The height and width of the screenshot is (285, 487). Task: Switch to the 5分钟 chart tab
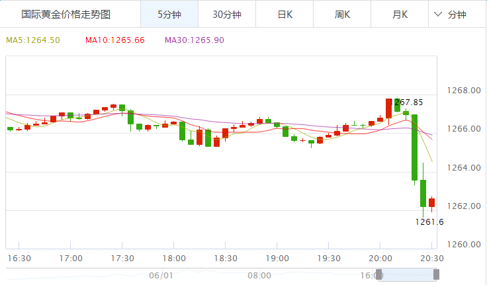point(169,15)
